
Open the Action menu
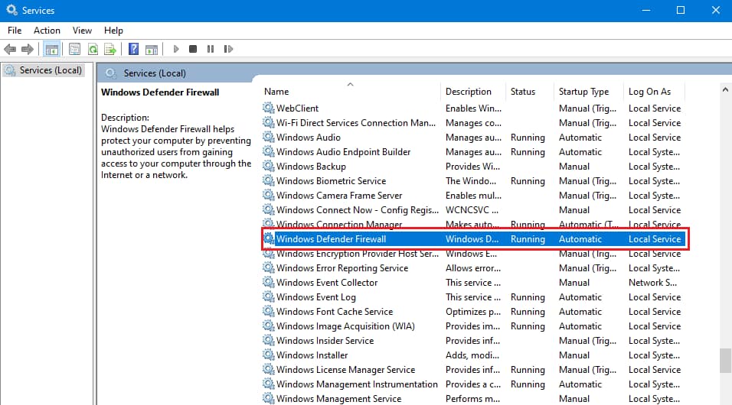pos(47,31)
